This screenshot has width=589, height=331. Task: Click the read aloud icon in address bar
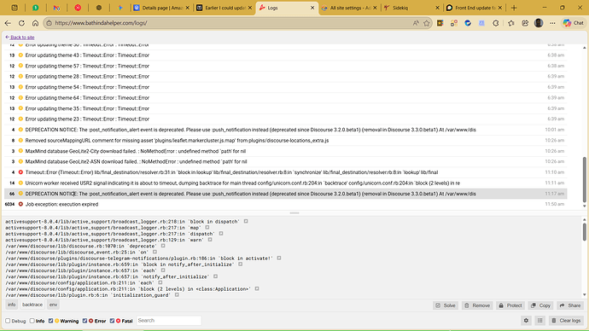416,23
